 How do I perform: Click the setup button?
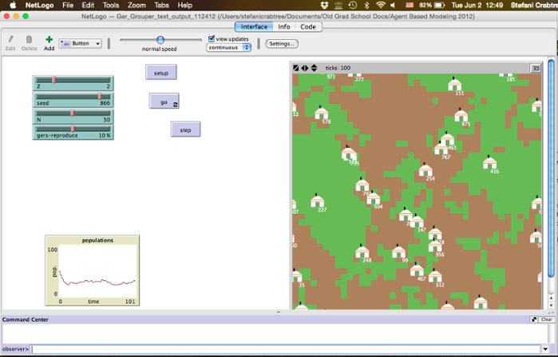(160, 73)
